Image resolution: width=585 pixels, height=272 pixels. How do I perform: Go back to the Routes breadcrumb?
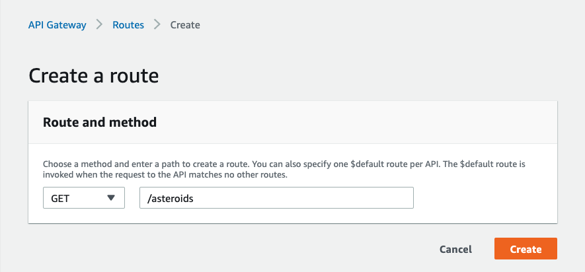(x=128, y=25)
